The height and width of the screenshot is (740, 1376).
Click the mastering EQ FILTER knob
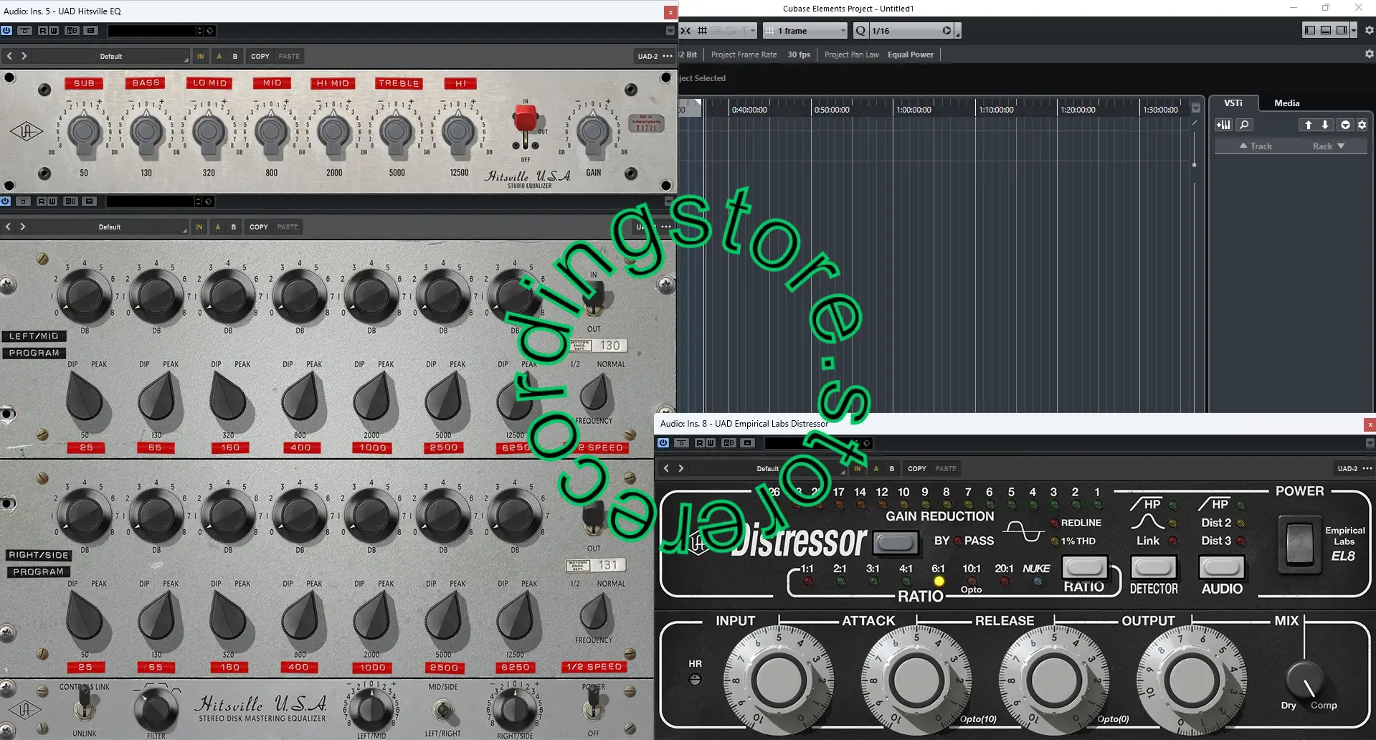(x=155, y=709)
